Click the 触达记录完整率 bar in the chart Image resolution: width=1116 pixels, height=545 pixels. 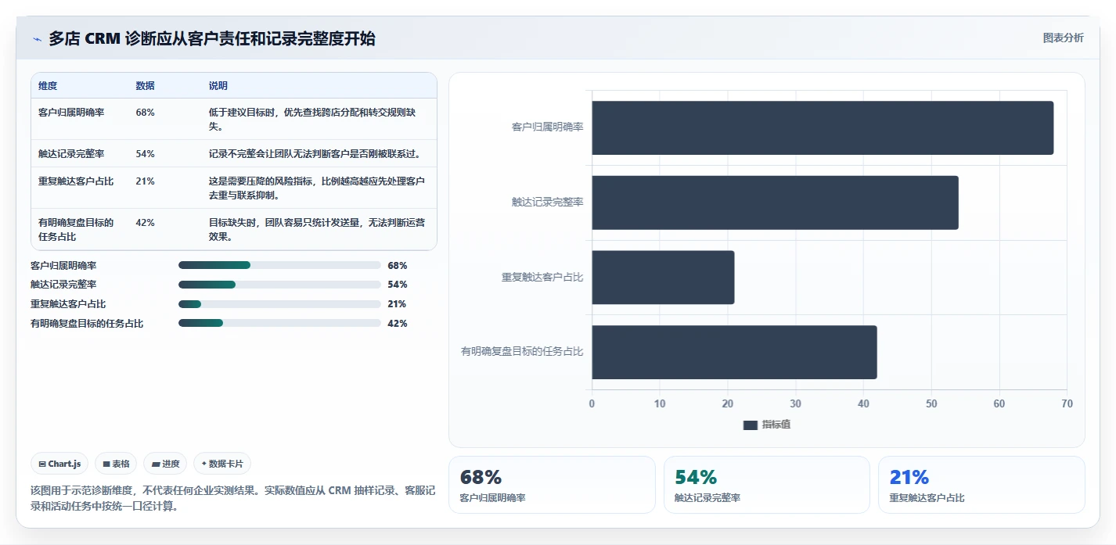775,203
